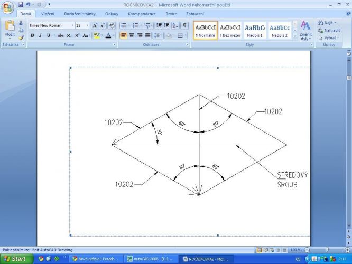Screen dimensions: 352x264
Task: Toggle bulleted list
Action: (124, 25)
